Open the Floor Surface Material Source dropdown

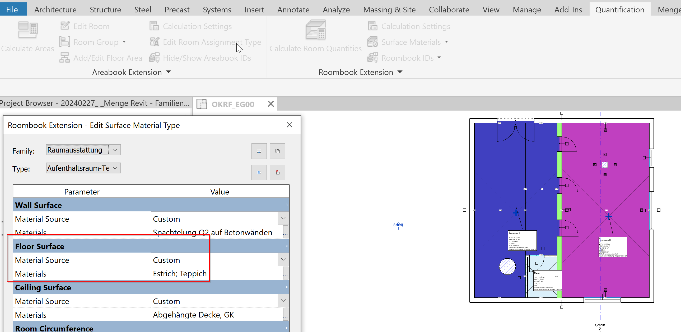(x=283, y=259)
